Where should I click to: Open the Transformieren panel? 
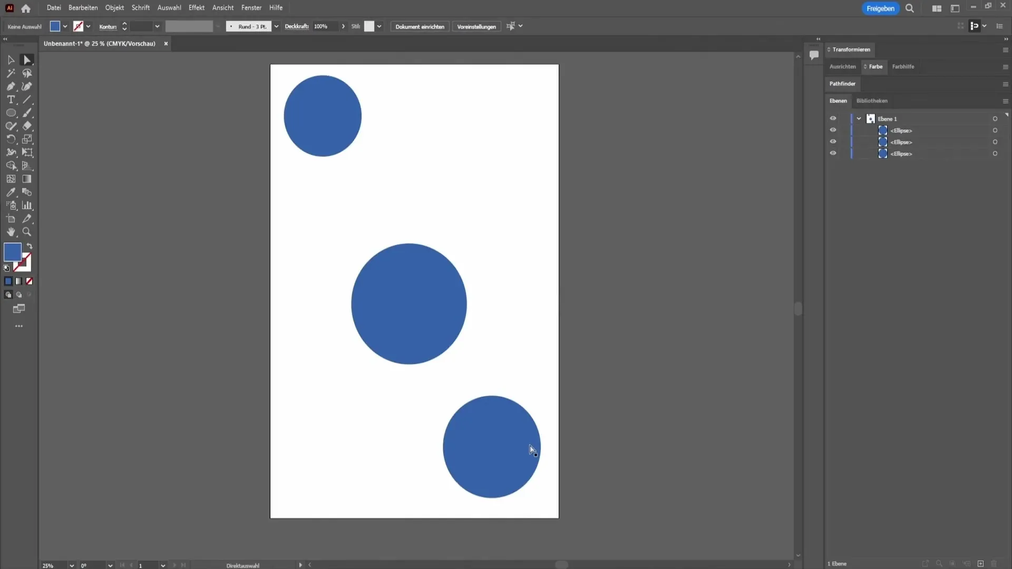click(851, 50)
